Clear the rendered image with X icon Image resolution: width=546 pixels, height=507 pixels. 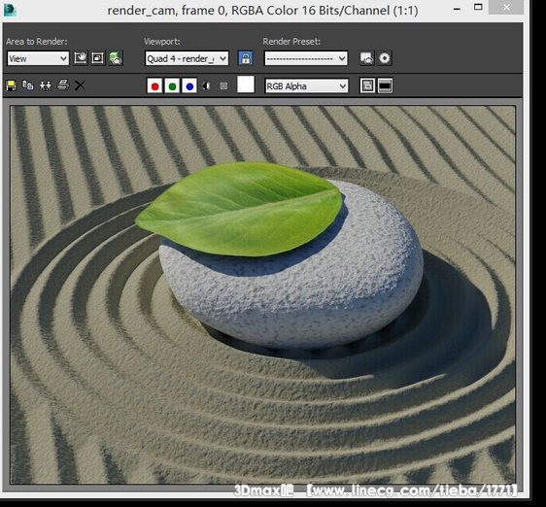[80, 85]
